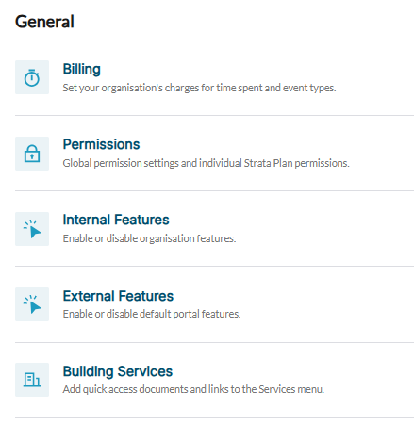This screenshot has width=414, height=425.
Task: Click the Global permission settings description text
Action: [x=206, y=163]
